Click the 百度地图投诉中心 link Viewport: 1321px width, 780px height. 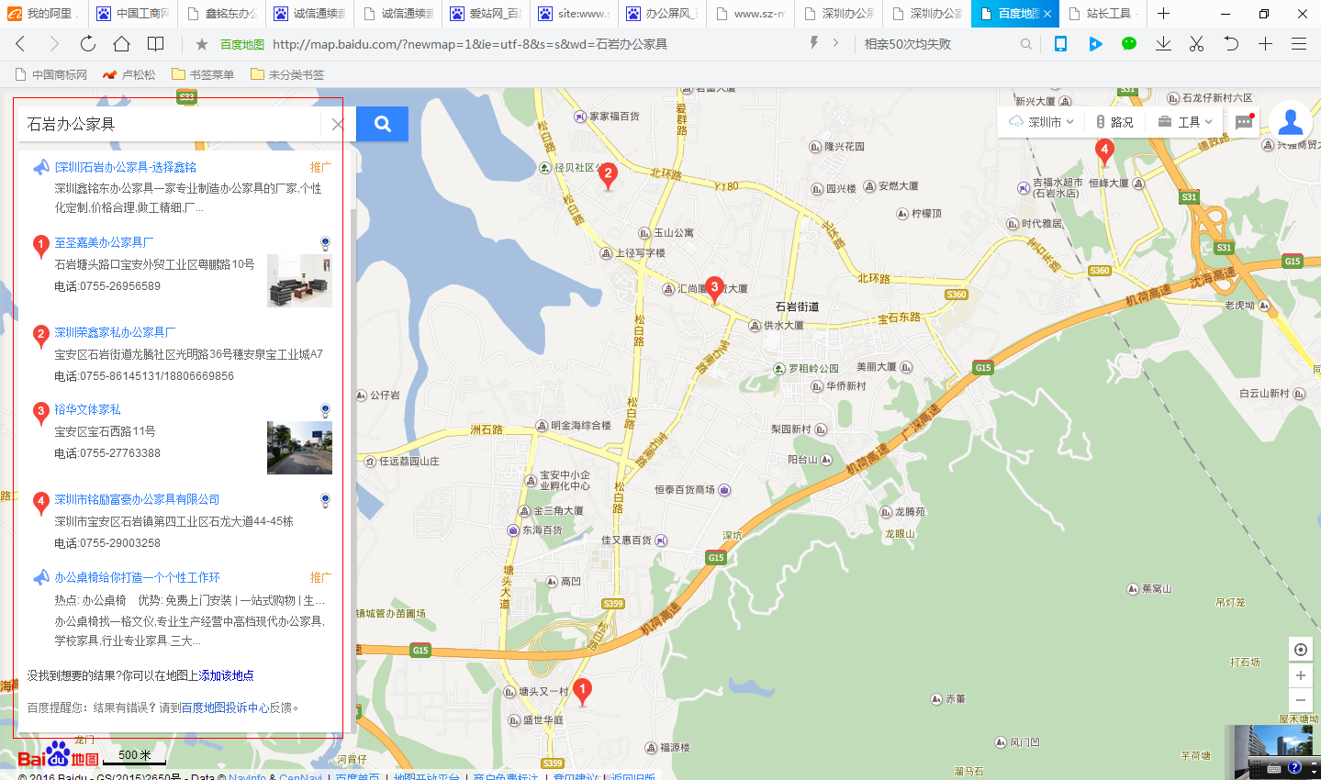[x=225, y=708]
